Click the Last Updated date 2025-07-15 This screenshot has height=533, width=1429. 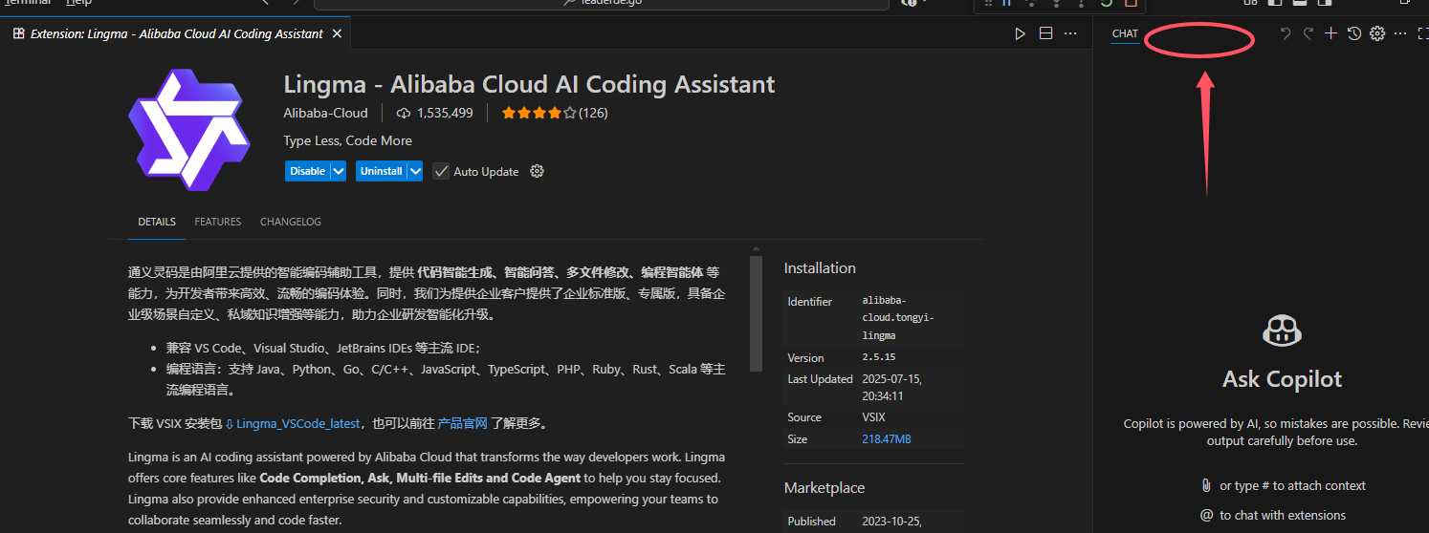891,387
